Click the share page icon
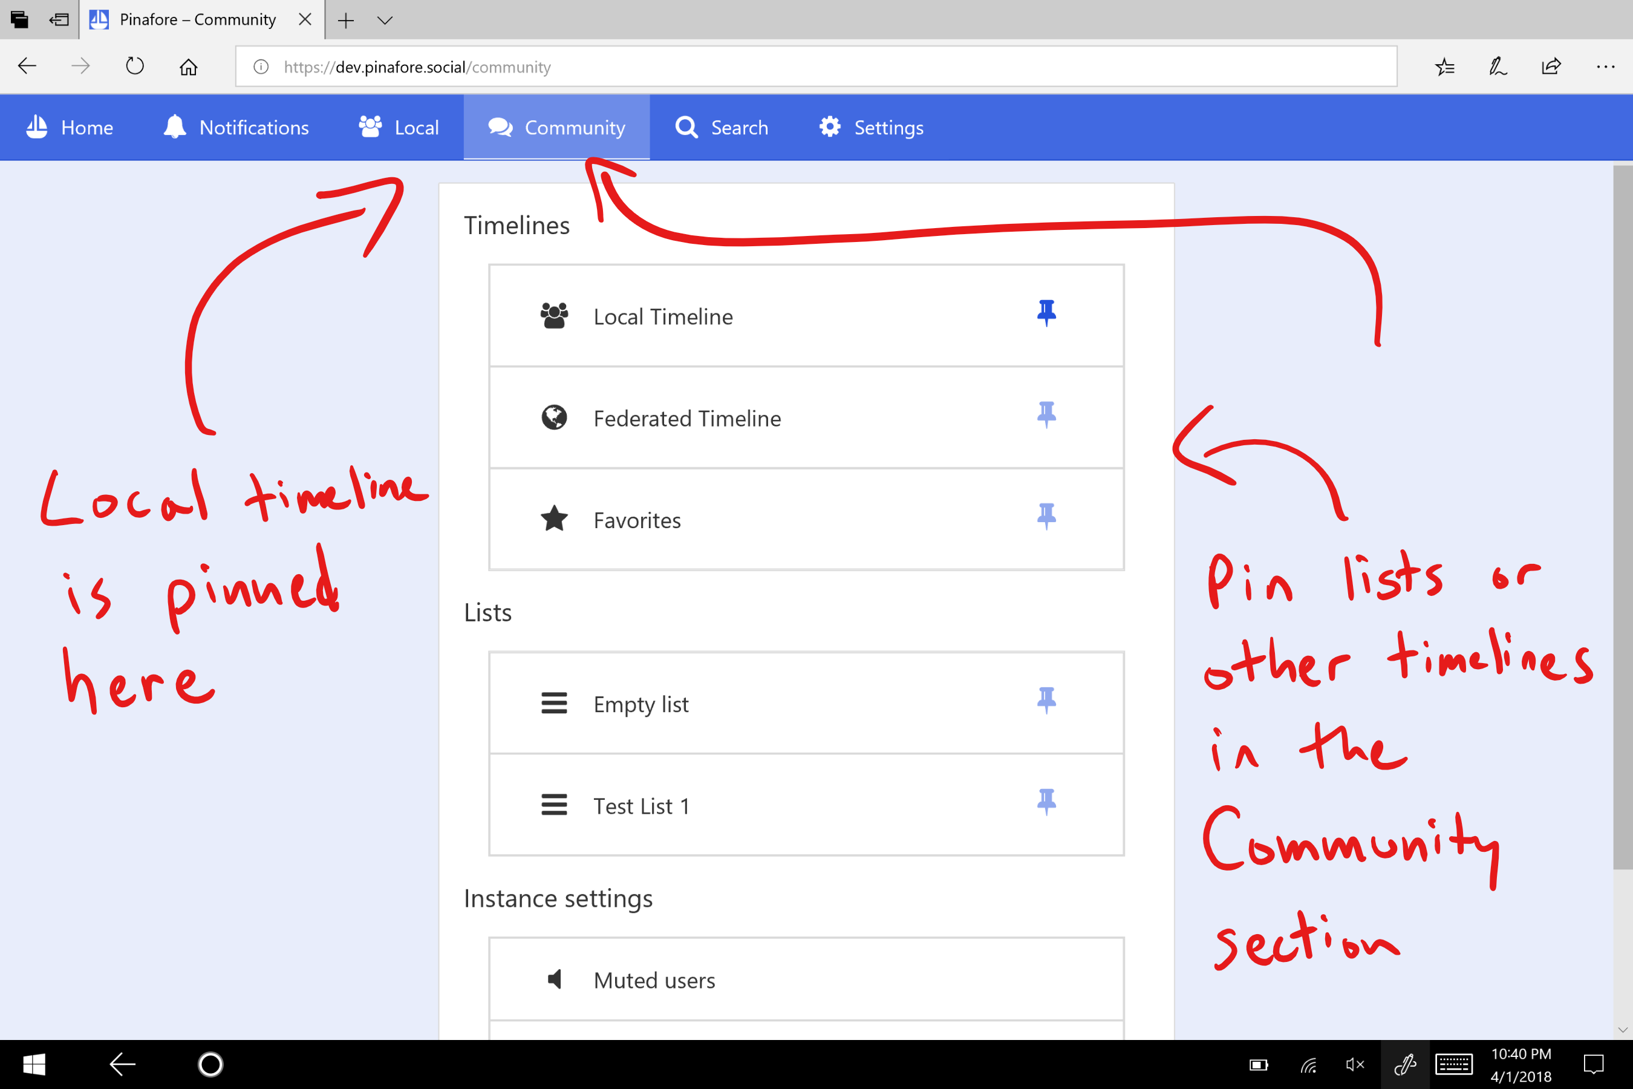Image resolution: width=1633 pixels, height=1089 pixels. point(1551,67)
